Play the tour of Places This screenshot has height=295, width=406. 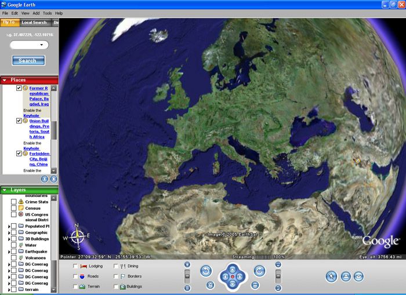coord(45,179)
